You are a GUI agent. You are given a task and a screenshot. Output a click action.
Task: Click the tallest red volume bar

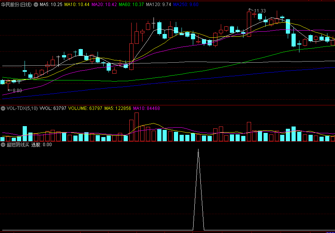[136, 127]
